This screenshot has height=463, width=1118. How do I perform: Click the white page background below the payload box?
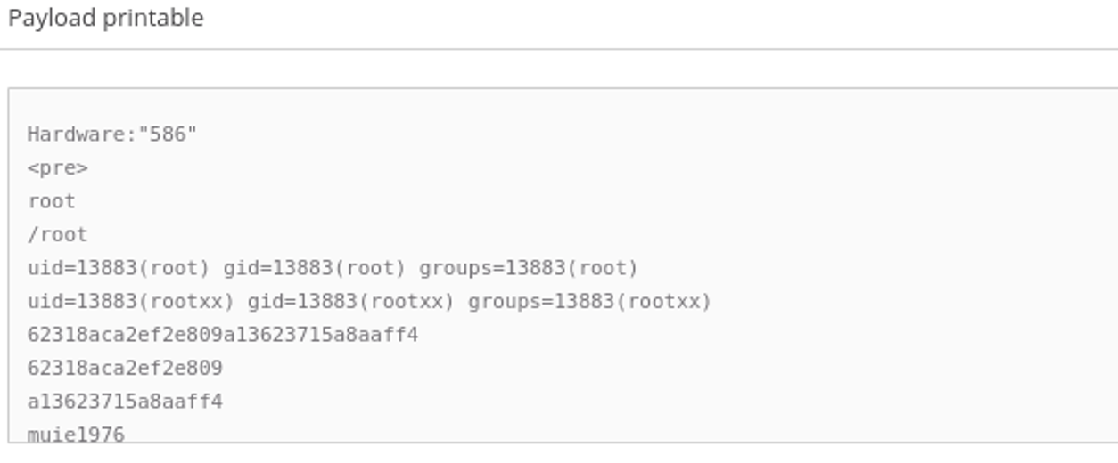pyautogui.click(x=559, y=453)
